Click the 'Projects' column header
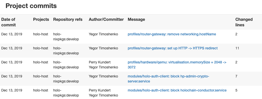The image size is (262, 99). (x=41, y=19)
